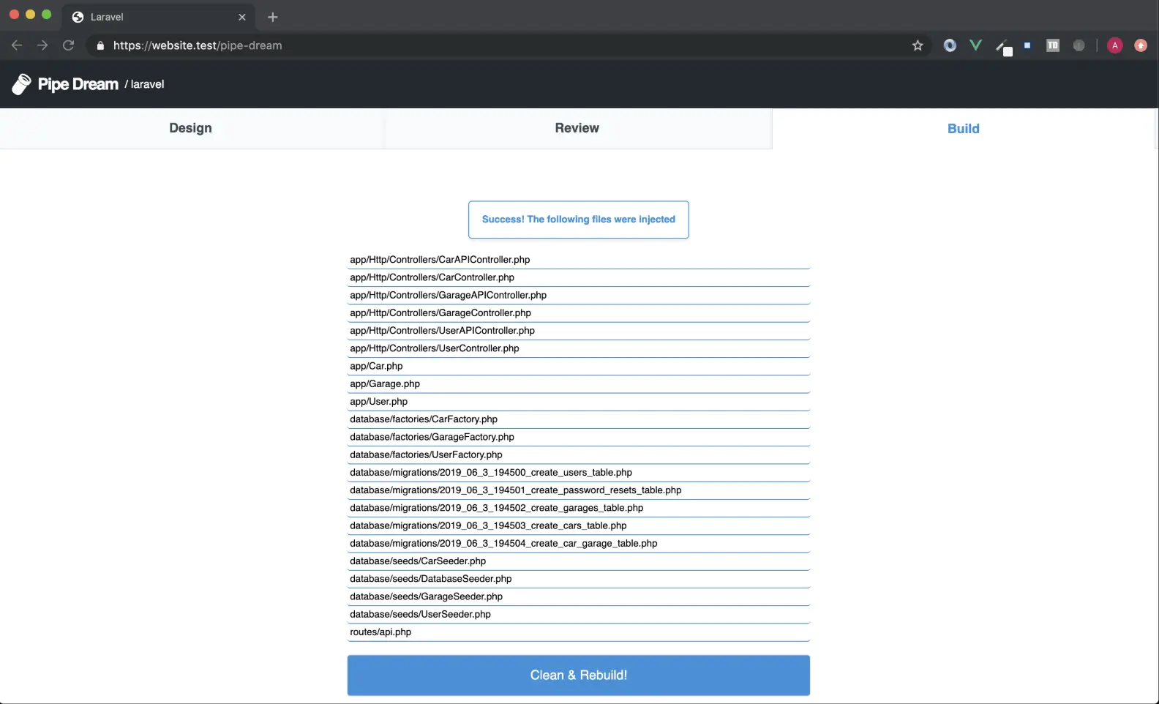This screenshot has height=704, width=1159.
Task: Click the app/Car.php file entry
Action: click(x=579, y=366)
